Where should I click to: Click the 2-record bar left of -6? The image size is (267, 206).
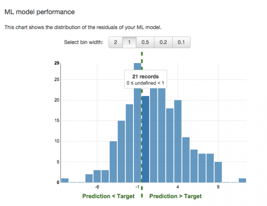pyautogui.click(x=89, y=178)
